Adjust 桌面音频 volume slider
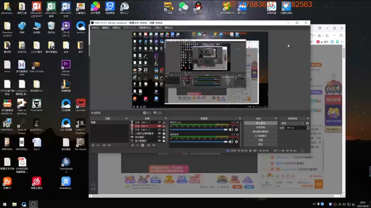Viewport: 371px width, 208px height. 199,142
